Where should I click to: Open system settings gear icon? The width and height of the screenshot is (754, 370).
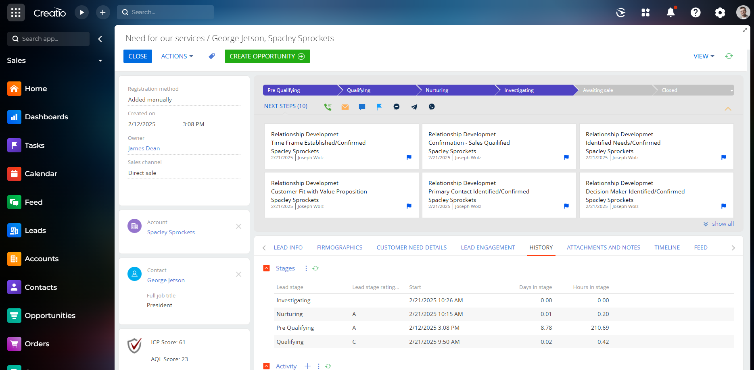coord(720,12)
